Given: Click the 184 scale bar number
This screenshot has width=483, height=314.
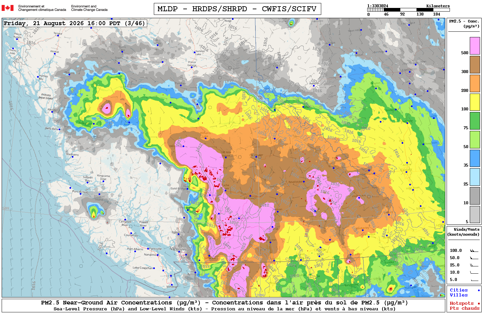Looking at the screenshot, I should click(437, 14).
